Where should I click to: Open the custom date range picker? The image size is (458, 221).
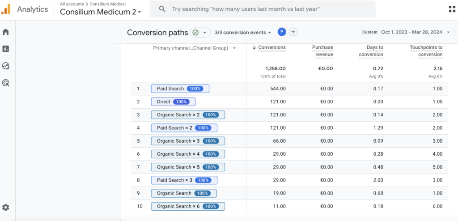coord(406,32)
